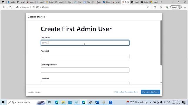Focus the Confirm password field
Viewport: 188px width, 105px height.
click(85, 70)
